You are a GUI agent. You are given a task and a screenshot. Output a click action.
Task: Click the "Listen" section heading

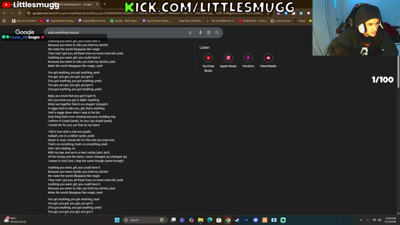(x=204, y=47)
